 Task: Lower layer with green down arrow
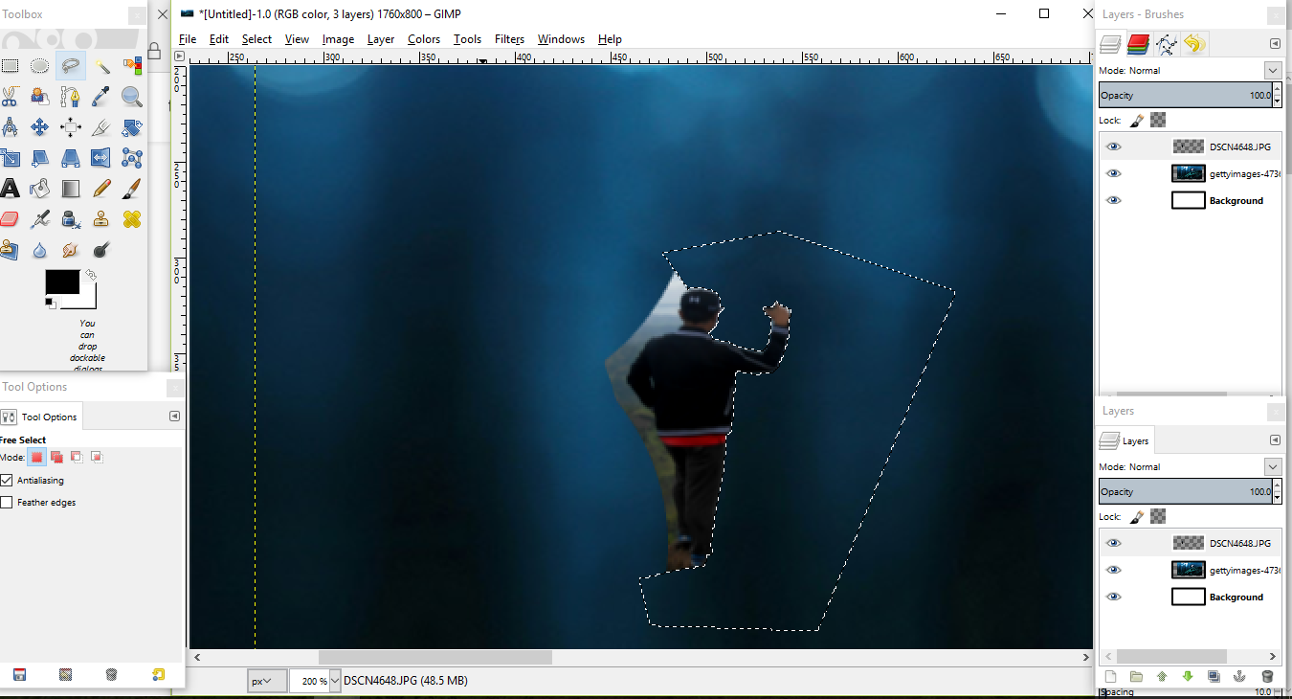(x=1188, y=676)
